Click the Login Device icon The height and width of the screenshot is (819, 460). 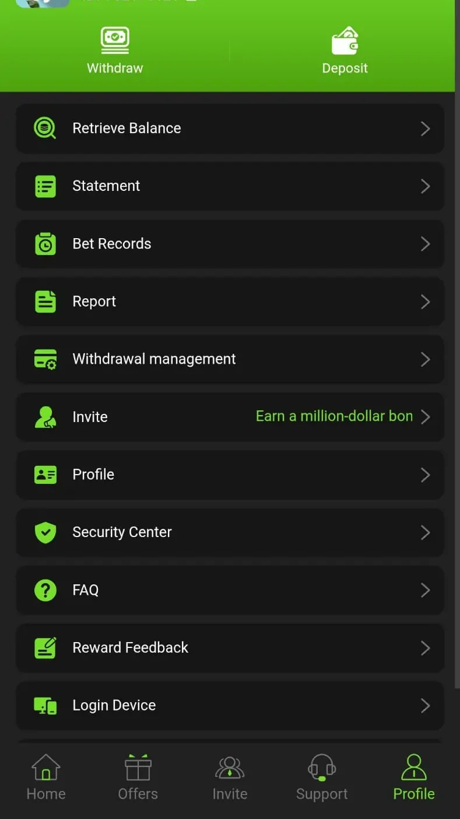(45, 705)
